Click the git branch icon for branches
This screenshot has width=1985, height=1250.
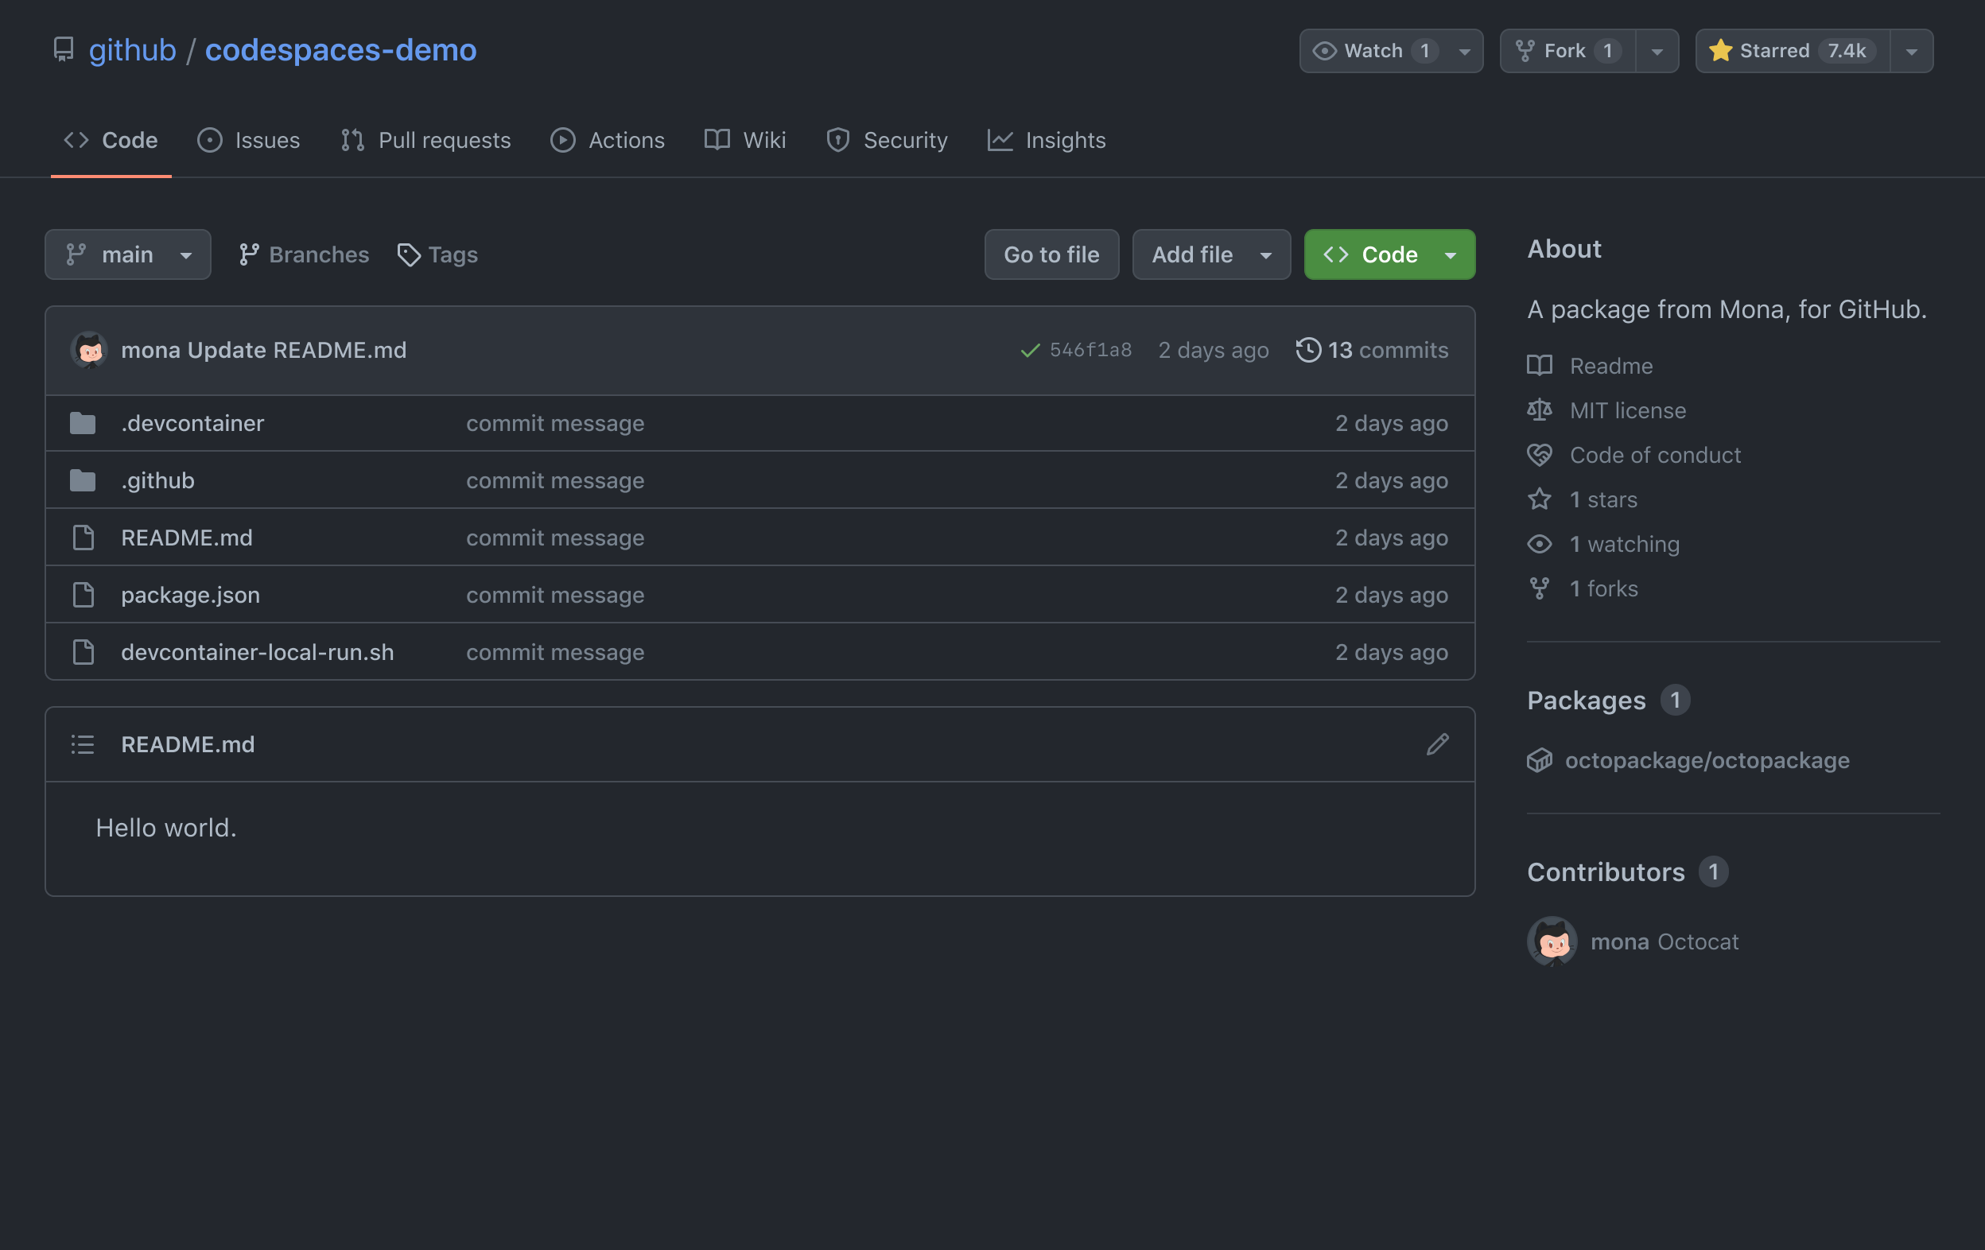pyautogui.click(x=247, y=254)
